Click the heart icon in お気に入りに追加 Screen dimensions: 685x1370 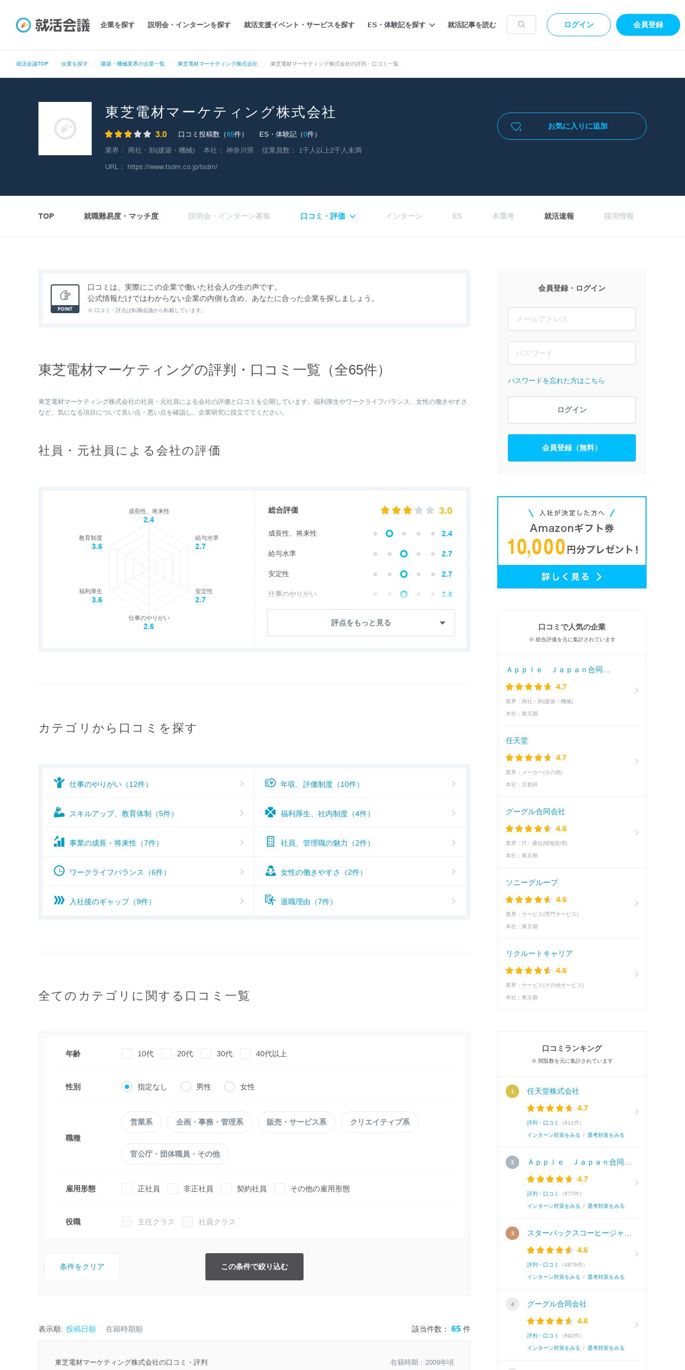click(516, 126)
